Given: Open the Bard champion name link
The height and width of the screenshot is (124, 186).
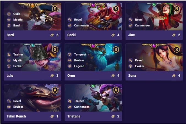Looking at the screenshot, I should 10,35.
